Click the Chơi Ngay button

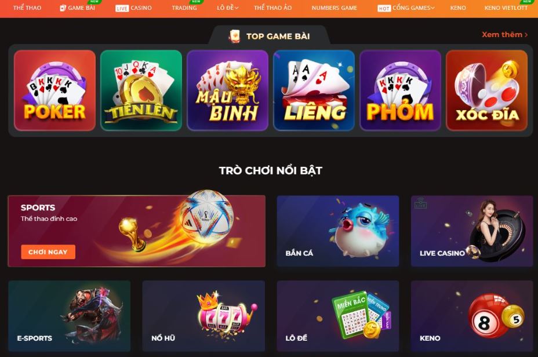pyautogui.click(x=48, y=252)
